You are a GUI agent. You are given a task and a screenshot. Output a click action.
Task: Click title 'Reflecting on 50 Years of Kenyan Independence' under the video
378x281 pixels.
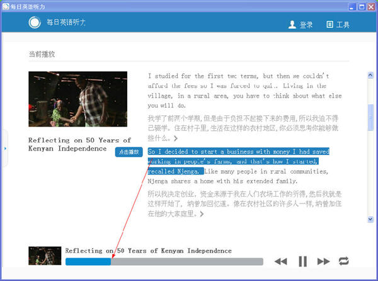click(80, 144)
